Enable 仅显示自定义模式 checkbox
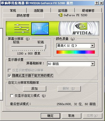This screenshot has width=105, height=121. pyautogui.click(x=12, y=96)
